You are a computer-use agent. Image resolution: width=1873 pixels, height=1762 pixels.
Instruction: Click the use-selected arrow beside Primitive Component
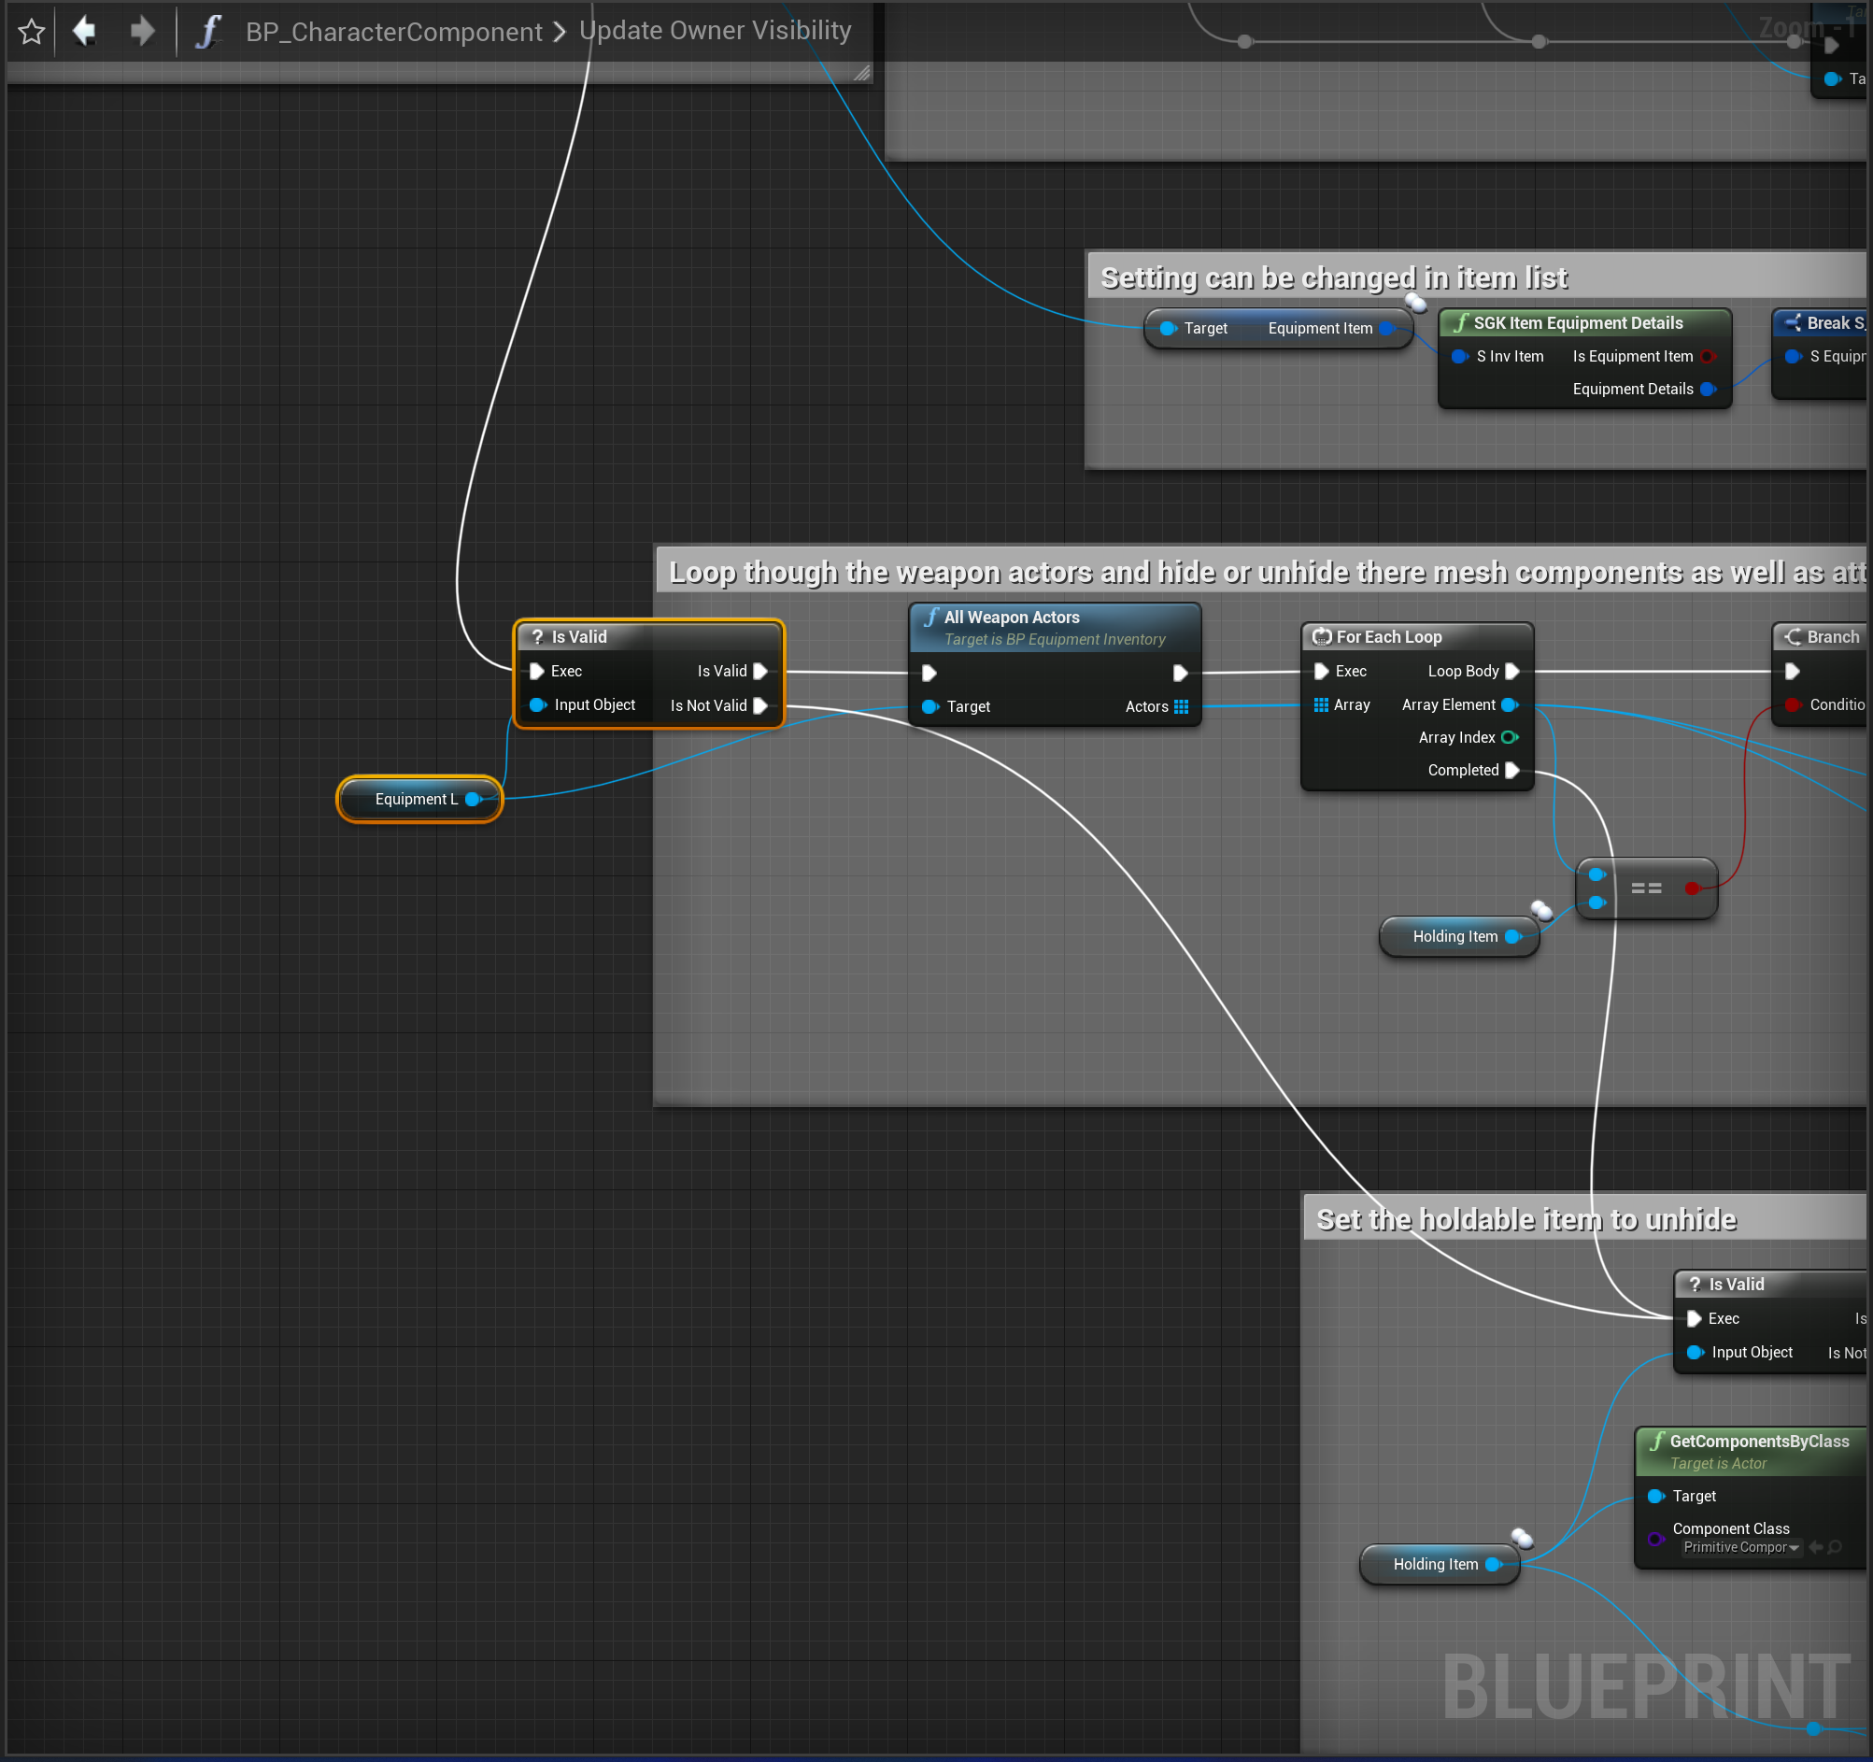(x=1815, y=1547)
